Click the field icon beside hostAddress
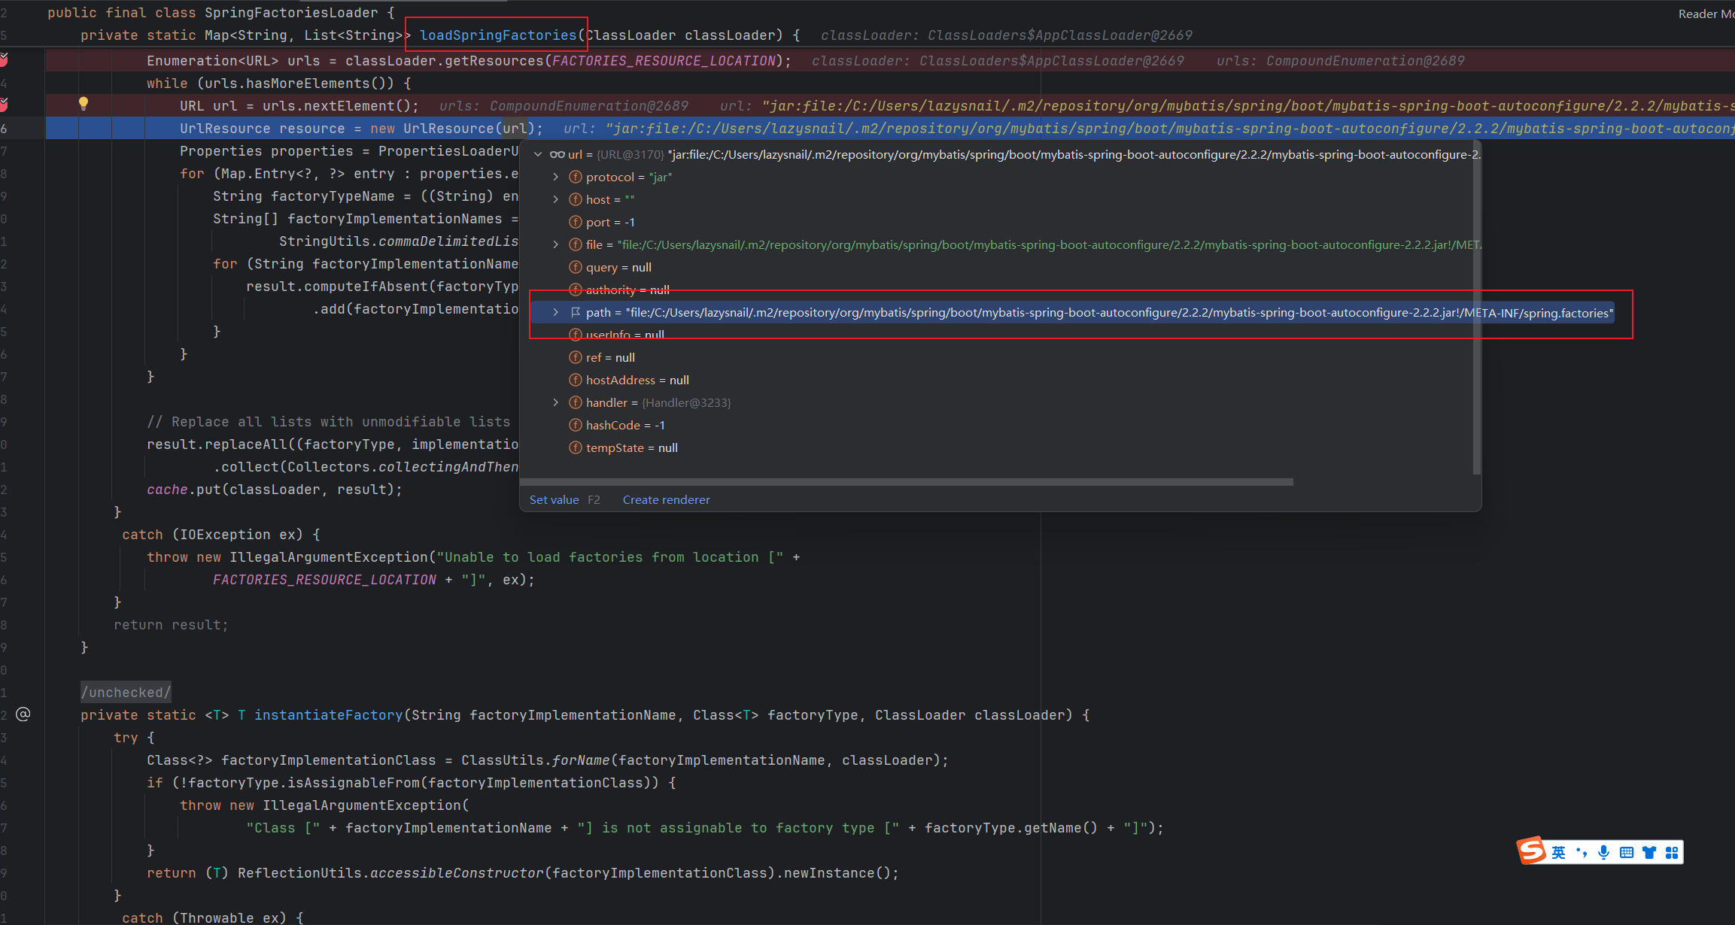Viewport: 1735px width, 925px height. [576, 381]
